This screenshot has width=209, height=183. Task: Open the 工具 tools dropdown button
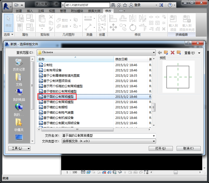19,149
